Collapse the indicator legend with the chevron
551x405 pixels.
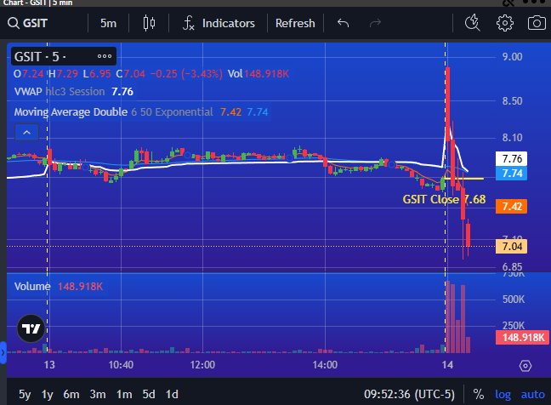tap(26, 133)
